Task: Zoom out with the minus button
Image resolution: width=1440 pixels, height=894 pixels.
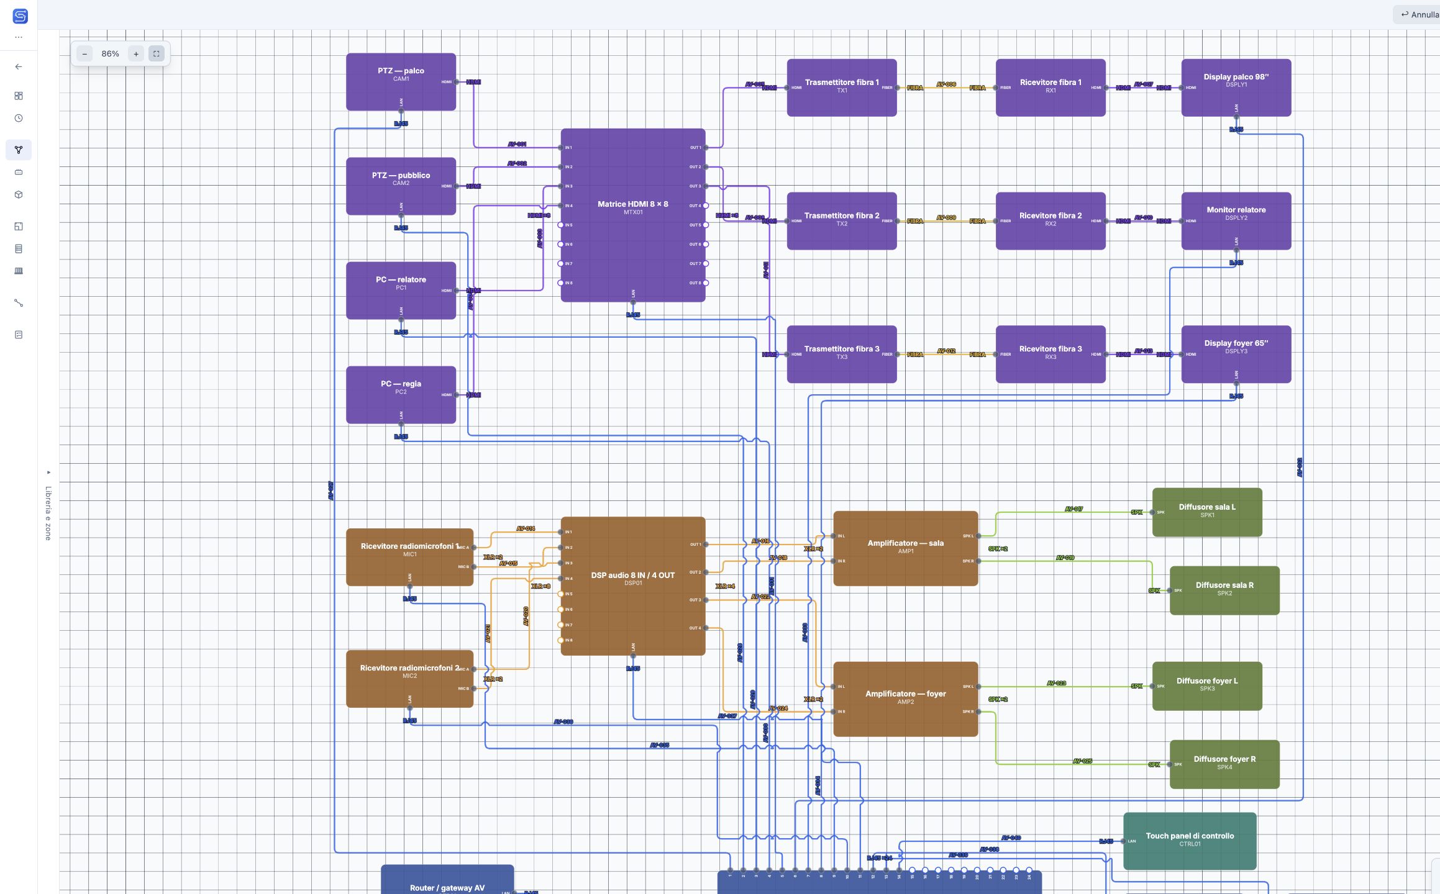Action: [84, 54]
